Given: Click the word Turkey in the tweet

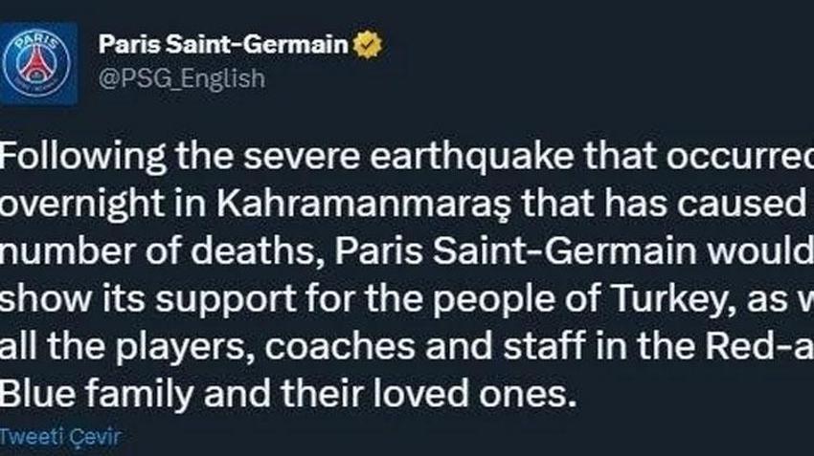Looking at the screenshot, I should [674, 300].
